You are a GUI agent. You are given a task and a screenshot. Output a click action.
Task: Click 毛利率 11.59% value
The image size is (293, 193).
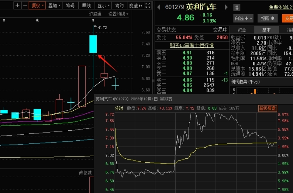pyautogui.click(x=258, y=58)
